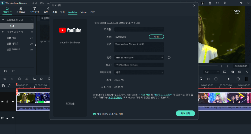Image resolution: width=251 pixels, height=134 pixels.
Task: Switch to the 로컬 export tab
Action: click(x=55, y=12)
